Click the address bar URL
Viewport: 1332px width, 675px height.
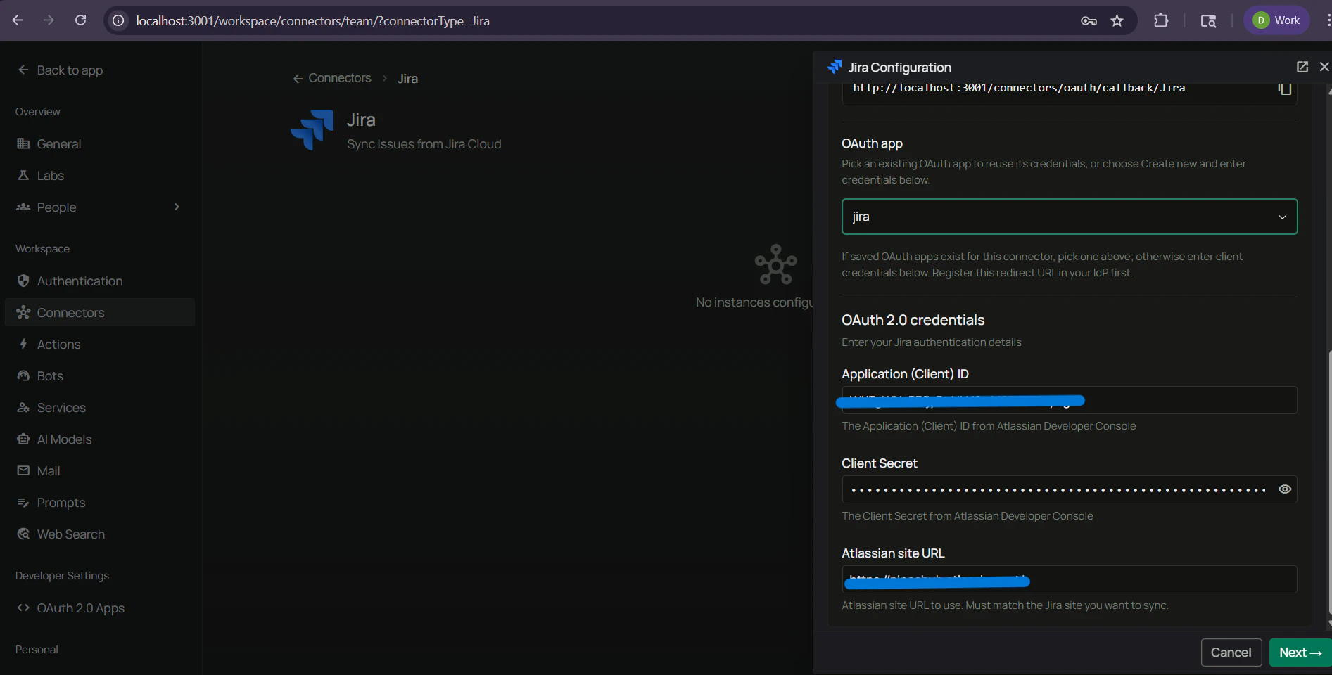[x=312, y=21]
